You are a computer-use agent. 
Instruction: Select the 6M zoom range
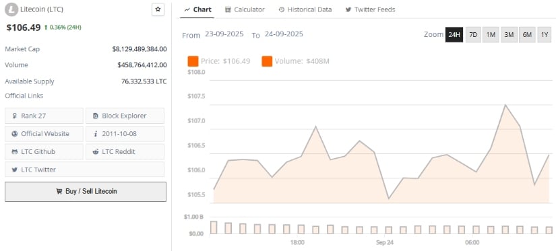[x=527, y=35]
